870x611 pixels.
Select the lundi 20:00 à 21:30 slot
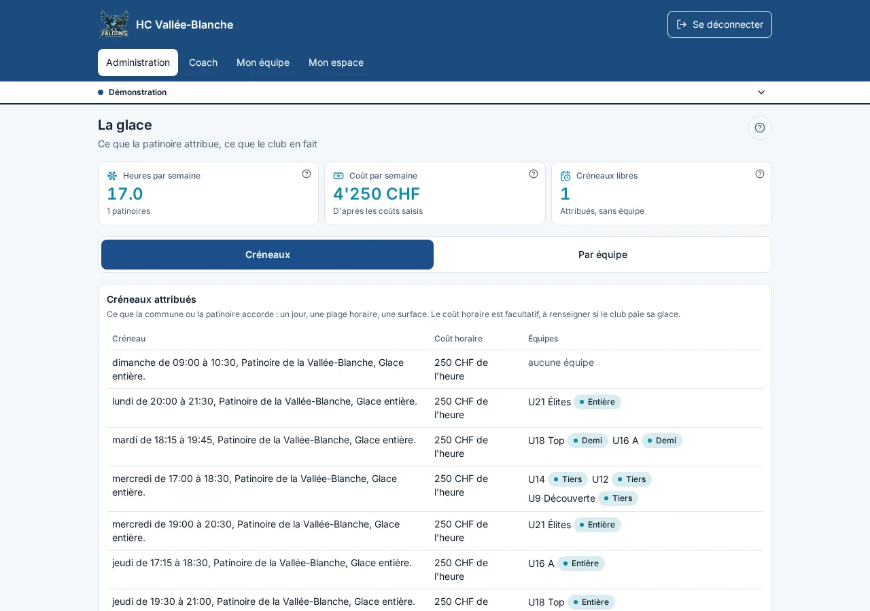click(x=435, y=408)
